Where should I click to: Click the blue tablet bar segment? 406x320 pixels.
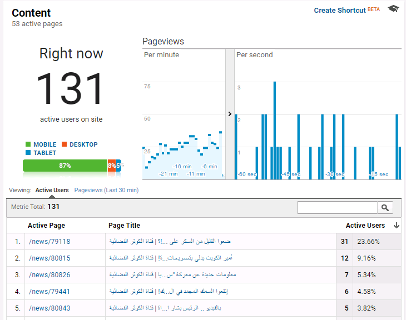click(119, 166)
